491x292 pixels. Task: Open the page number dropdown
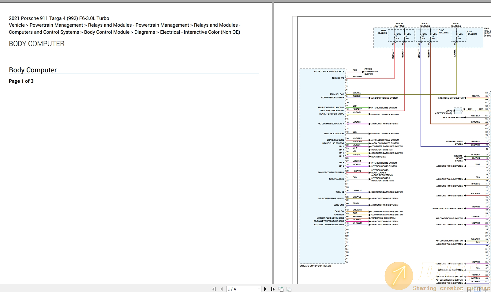259,289
